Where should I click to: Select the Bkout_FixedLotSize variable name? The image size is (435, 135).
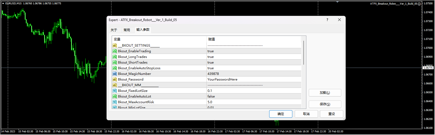pyautogui.click(x=133, y=91)
